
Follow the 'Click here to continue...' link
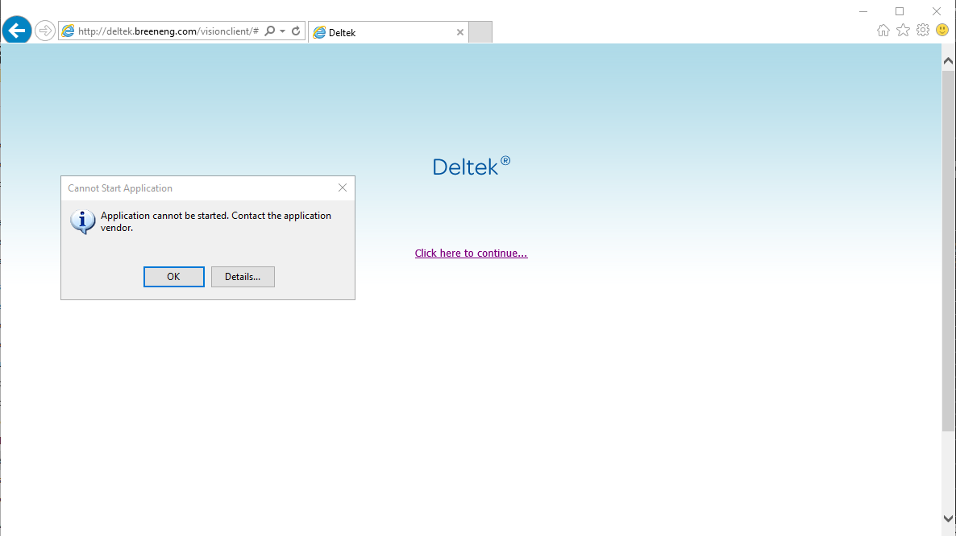coord(471,253)
